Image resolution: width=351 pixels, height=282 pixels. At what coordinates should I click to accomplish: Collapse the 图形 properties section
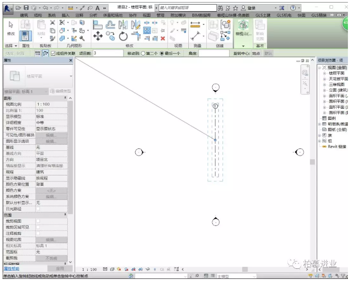(x=65, y=98)
